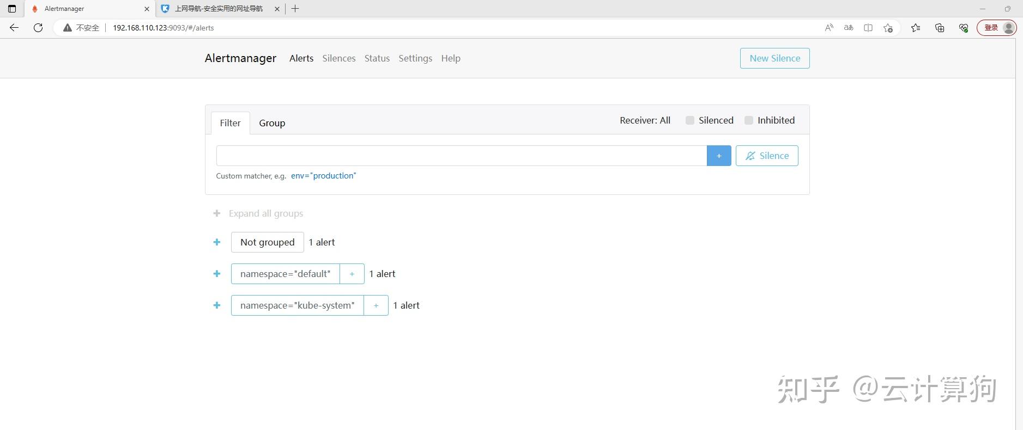Use the env="production" example matcher

(x=324, y=176)
